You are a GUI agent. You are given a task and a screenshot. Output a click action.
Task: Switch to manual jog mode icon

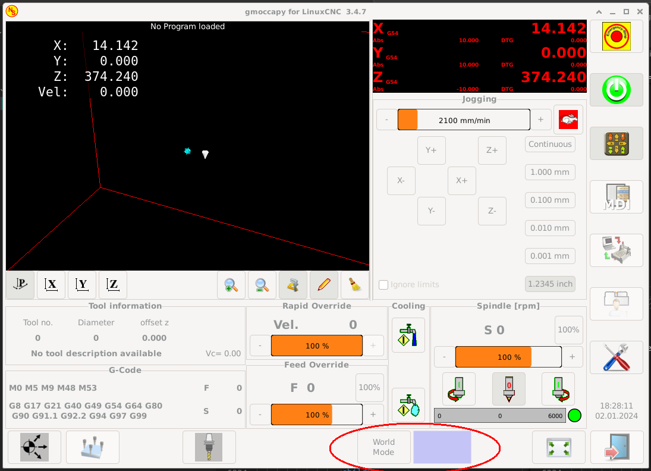pyautogui.click(x=617, y=143)
